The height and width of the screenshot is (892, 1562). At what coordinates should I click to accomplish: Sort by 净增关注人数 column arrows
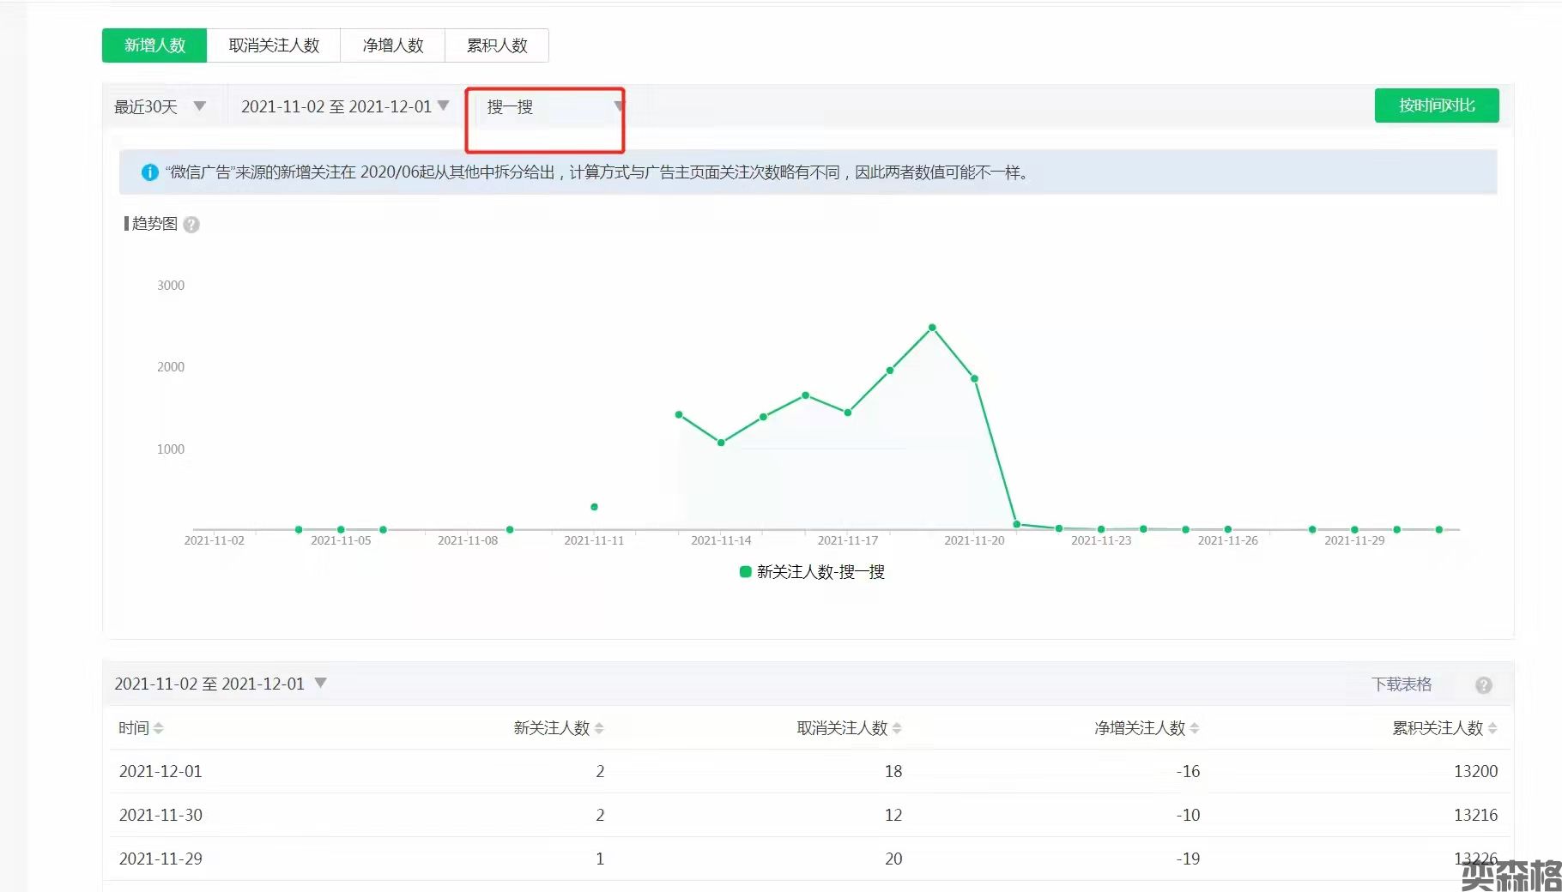1195,728
